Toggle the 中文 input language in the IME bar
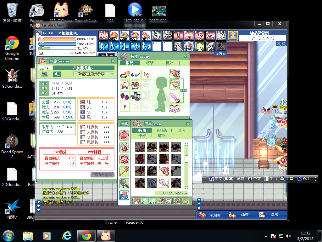The width and height of the screenshot is (322, 242). point(254,179)
